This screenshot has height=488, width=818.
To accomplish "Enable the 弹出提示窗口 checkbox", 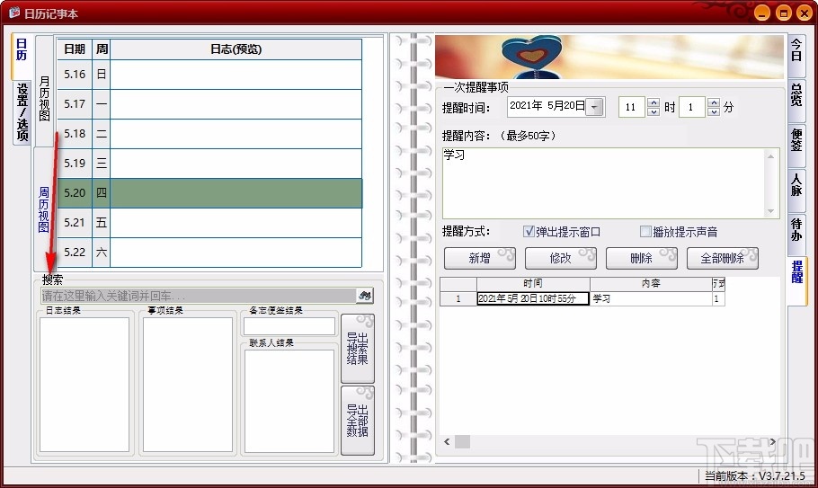I will point(529,231).
